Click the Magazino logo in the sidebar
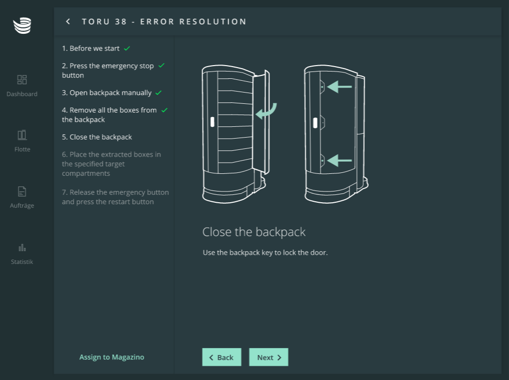Viewport: 509px width, 380px height. [22, 25]
